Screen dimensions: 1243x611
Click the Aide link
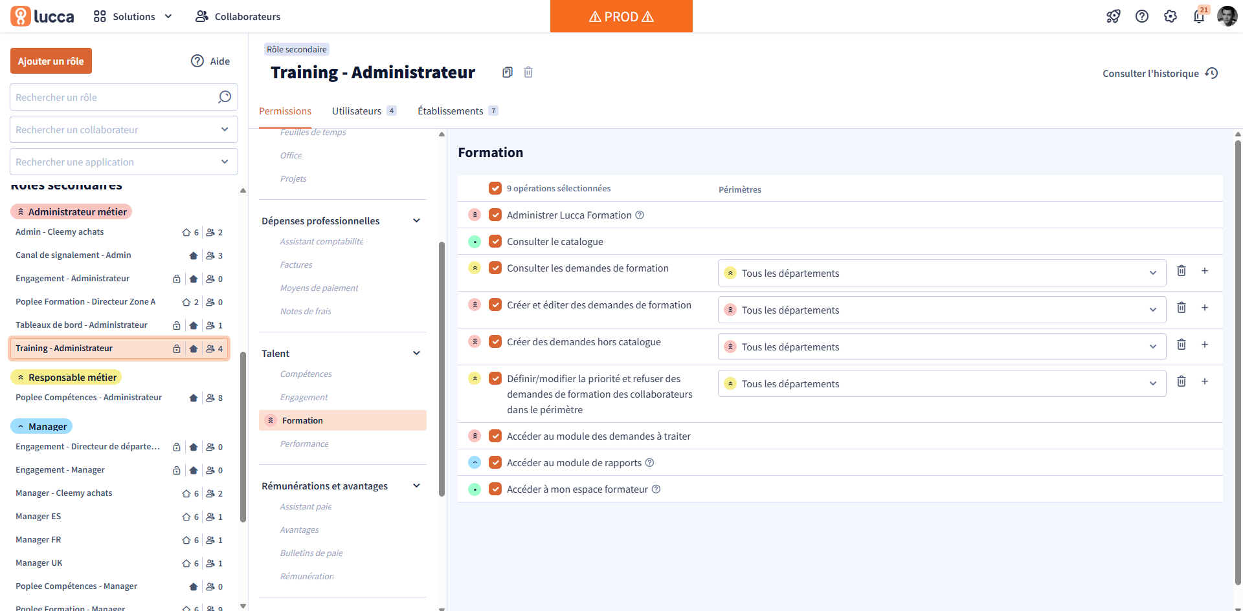point(210,61)
